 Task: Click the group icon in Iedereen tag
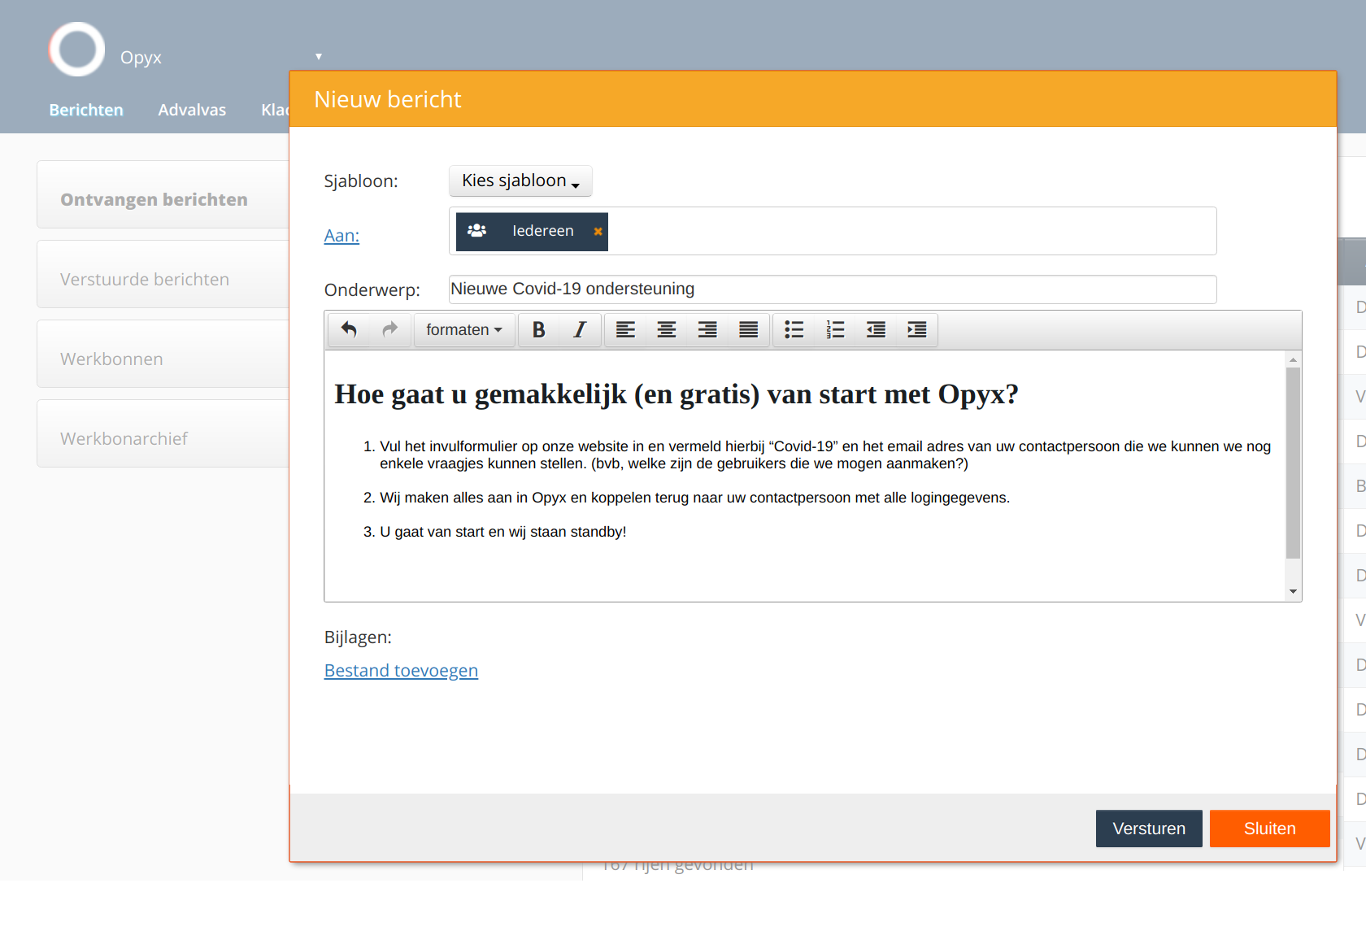tap(477, 231)
